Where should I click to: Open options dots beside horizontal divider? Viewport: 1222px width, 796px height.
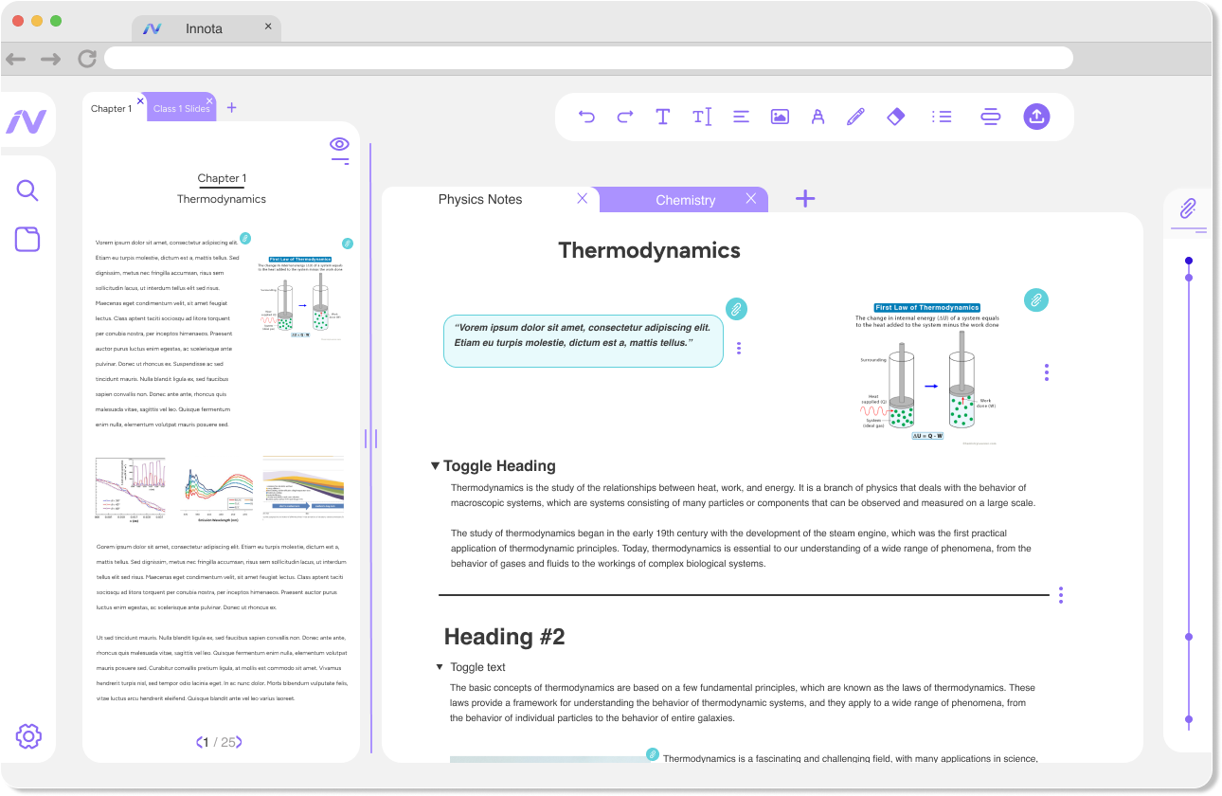point(1061,595)
